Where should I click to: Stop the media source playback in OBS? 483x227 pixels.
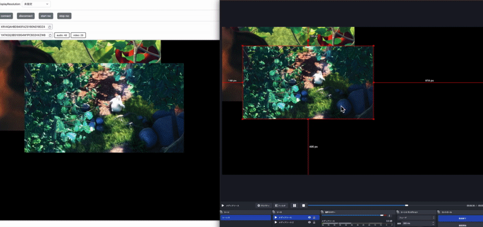click(x=303, y=205)
